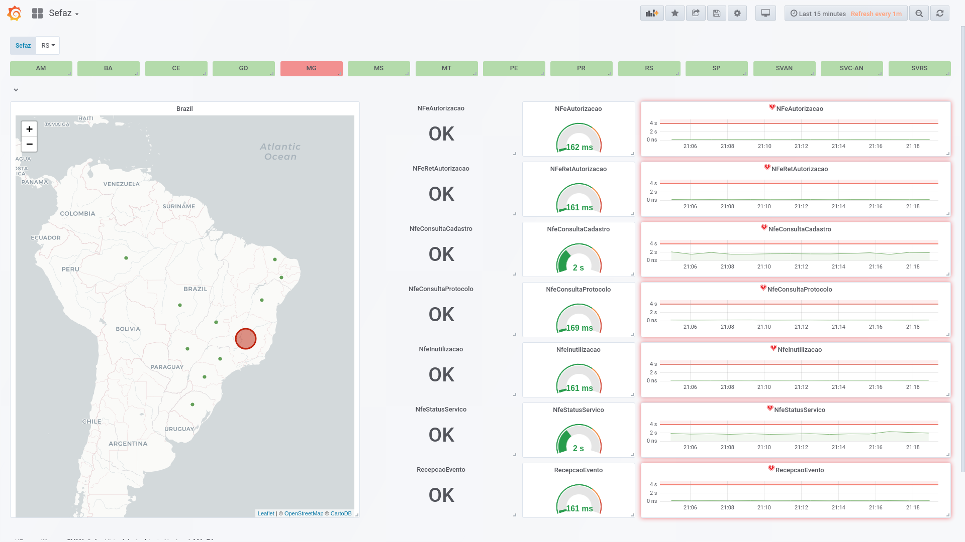
Task: Cycle view mode with monitor icon
Action: pyautogui.click(x=765, y=14)
